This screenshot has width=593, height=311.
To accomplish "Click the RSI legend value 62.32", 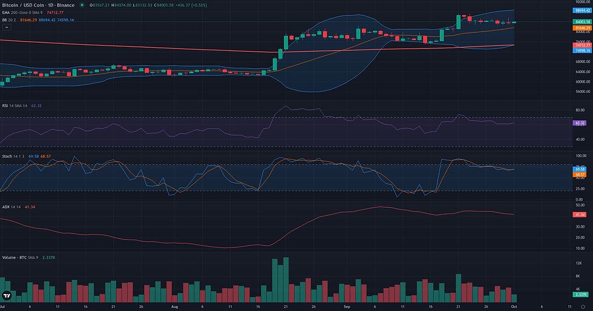I will click(36, 106).
